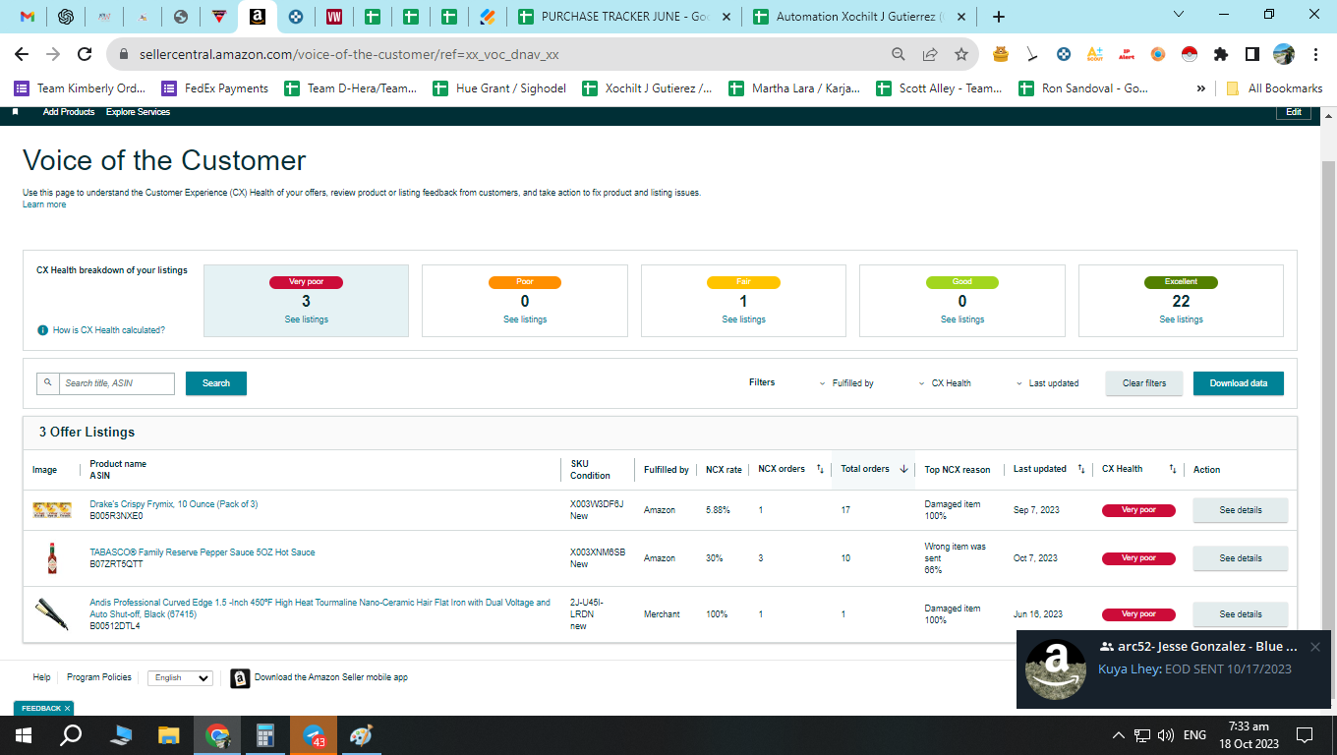Open the Extensions puzzle menu
Screen dimensions: 1337x755
[x=1221, y=54]
